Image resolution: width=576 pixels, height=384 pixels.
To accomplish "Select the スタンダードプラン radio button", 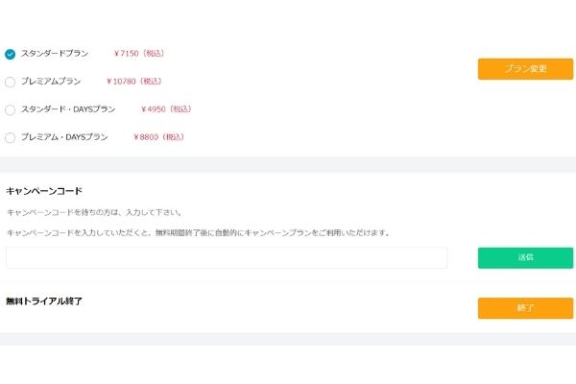I will point(11,55).
